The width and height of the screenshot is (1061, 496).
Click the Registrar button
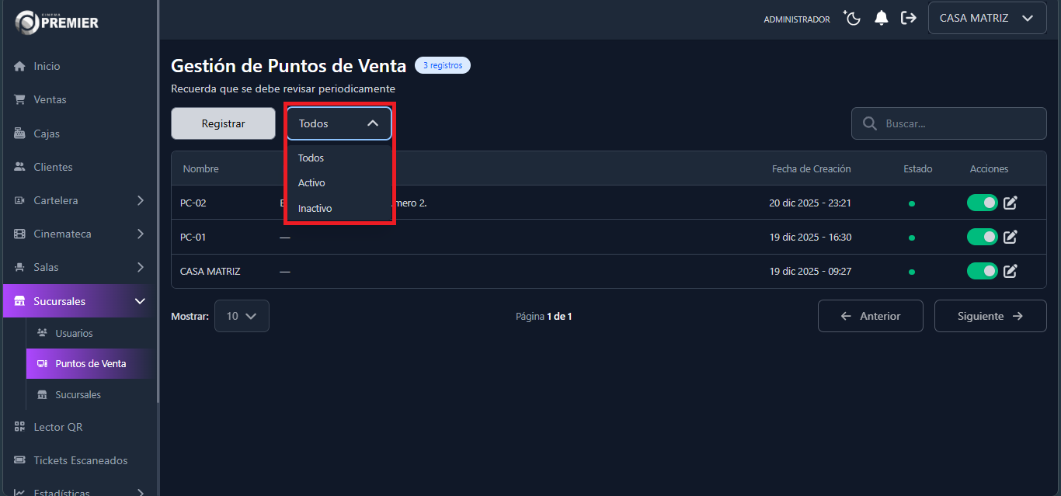(223, 123)
